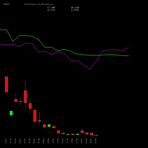148x148 pixels.
Task: Click the open value O: 1.15
Action: (51, 10)
